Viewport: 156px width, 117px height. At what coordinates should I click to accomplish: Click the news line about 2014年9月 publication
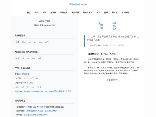[x=41, y=107]
